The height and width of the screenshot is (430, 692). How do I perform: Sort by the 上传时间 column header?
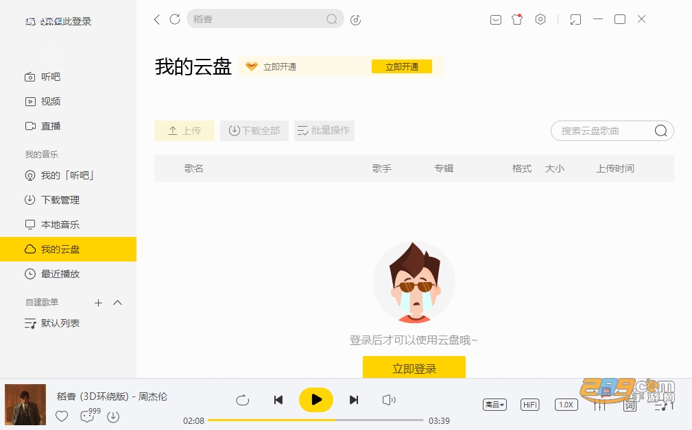[615, 168]
